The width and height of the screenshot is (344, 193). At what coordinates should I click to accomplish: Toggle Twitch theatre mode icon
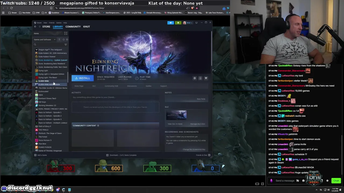(257, 184)
